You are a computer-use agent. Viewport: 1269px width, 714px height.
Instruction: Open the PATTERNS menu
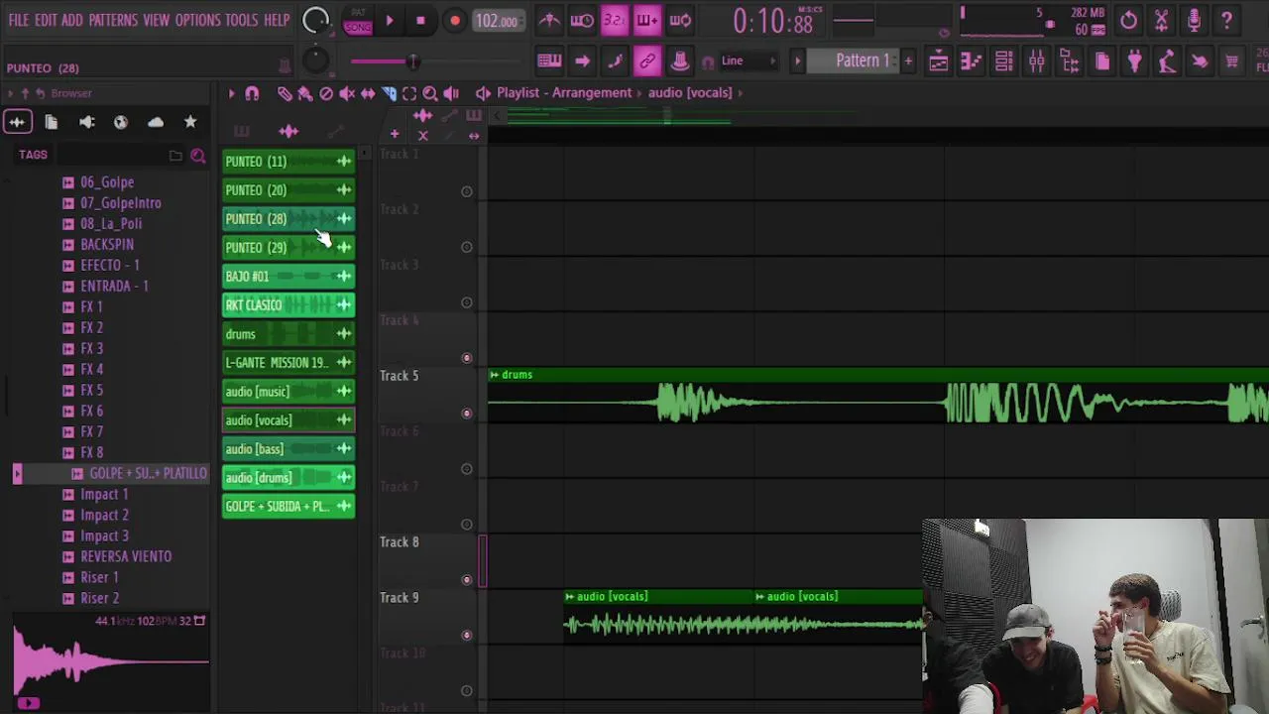[113, 20]
